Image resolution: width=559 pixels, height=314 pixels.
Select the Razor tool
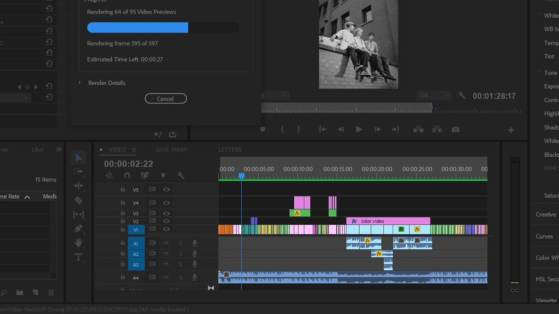(x=78, y=200)
